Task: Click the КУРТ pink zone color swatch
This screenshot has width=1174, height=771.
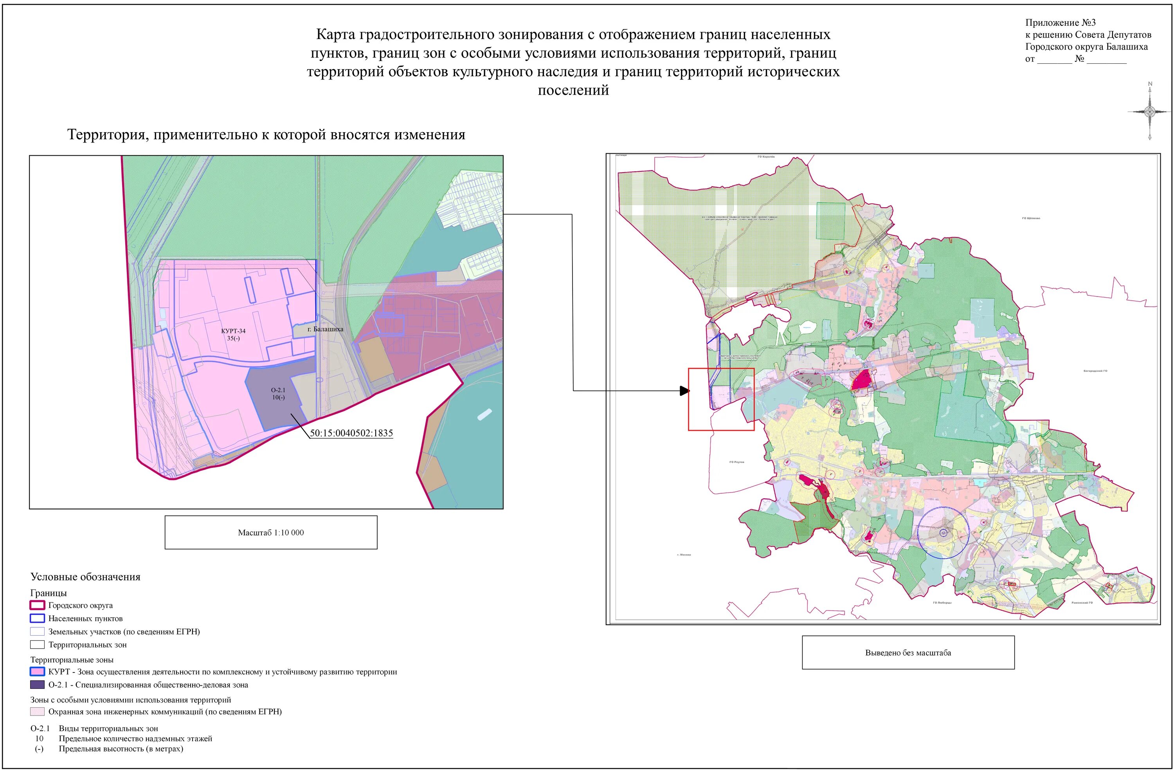Action: 38,671
